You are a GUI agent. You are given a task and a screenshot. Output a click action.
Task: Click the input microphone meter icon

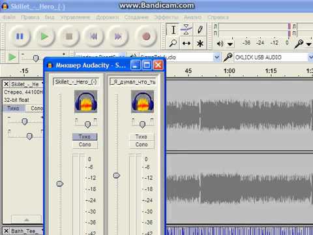pos(299,44)
